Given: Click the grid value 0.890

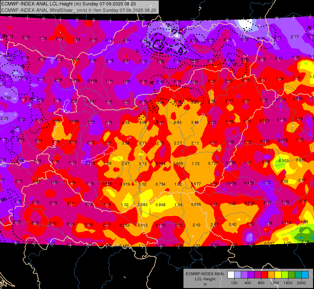Looking at the screenshot, I should (298, 99).
